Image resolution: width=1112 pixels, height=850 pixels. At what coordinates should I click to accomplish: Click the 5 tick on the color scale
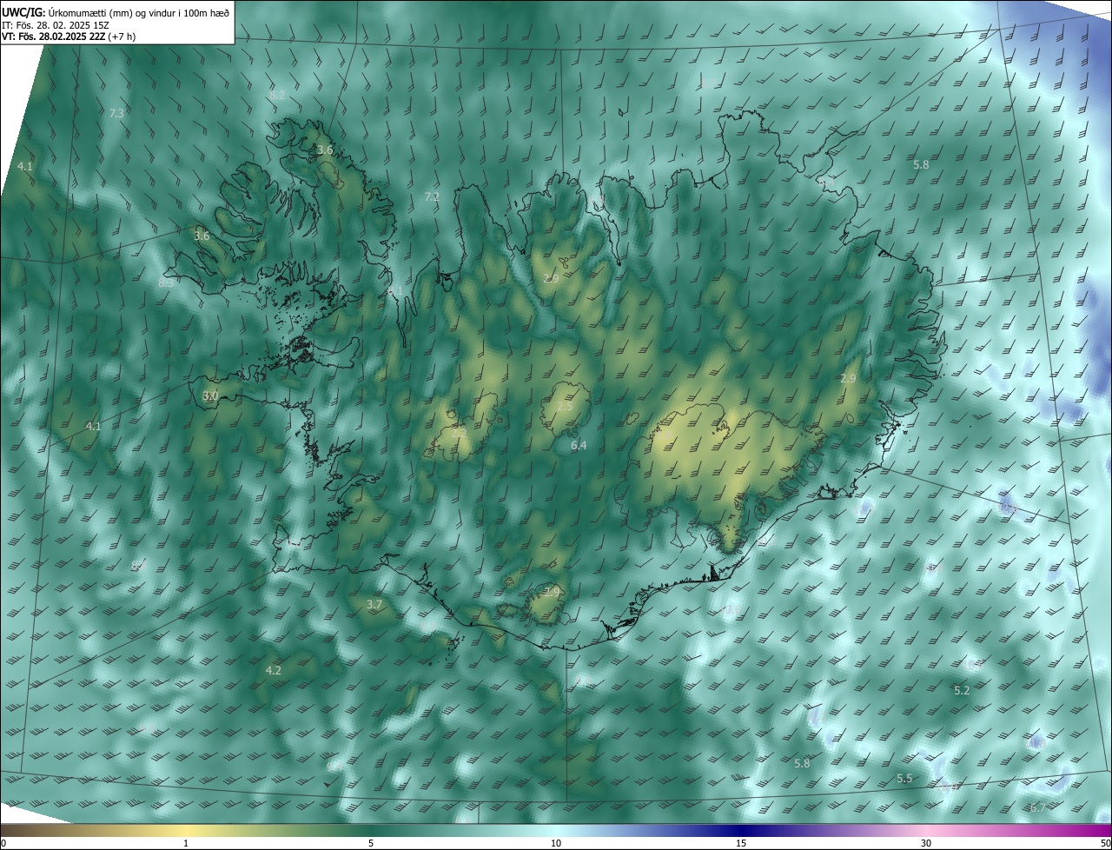click(371, 843)
